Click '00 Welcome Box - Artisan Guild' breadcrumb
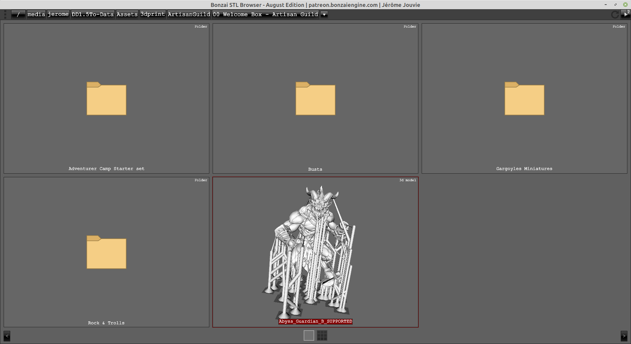 coord(266,14)
